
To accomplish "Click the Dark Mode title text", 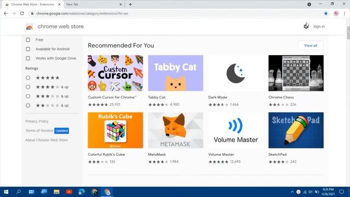I will point(218,97).
